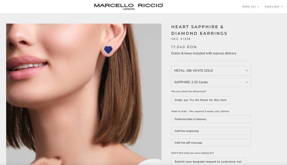Open the RON LEI currency selector
Viewport: 287px width, 165px height.
[x=251, y=7]
